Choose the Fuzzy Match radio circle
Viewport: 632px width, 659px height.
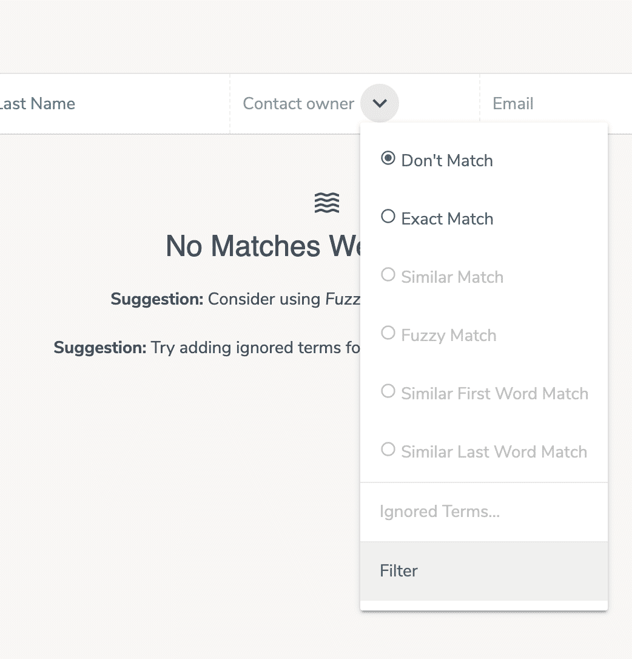click(x=388, y=333)
